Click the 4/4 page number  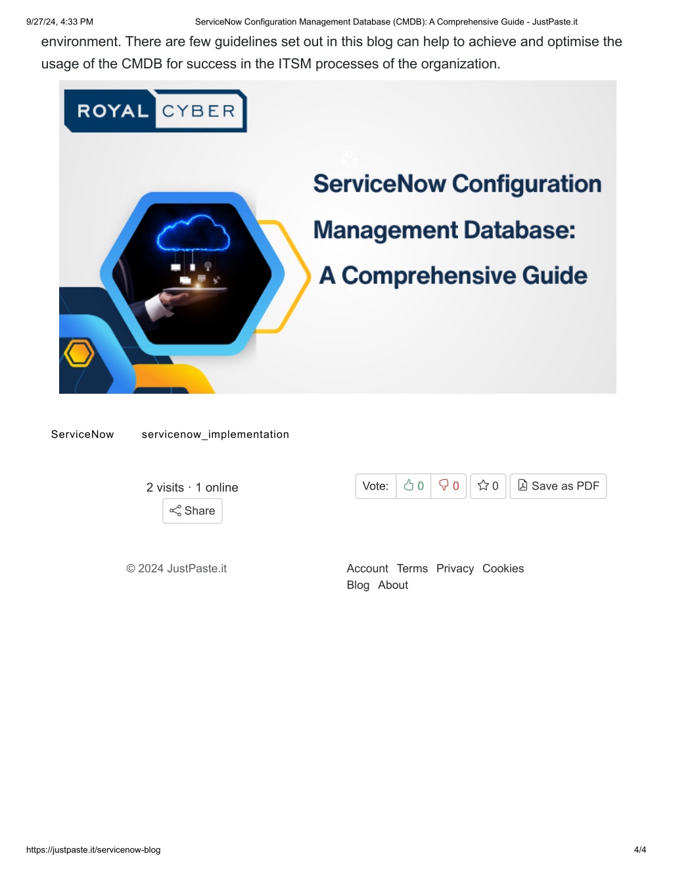pos(640,850)
